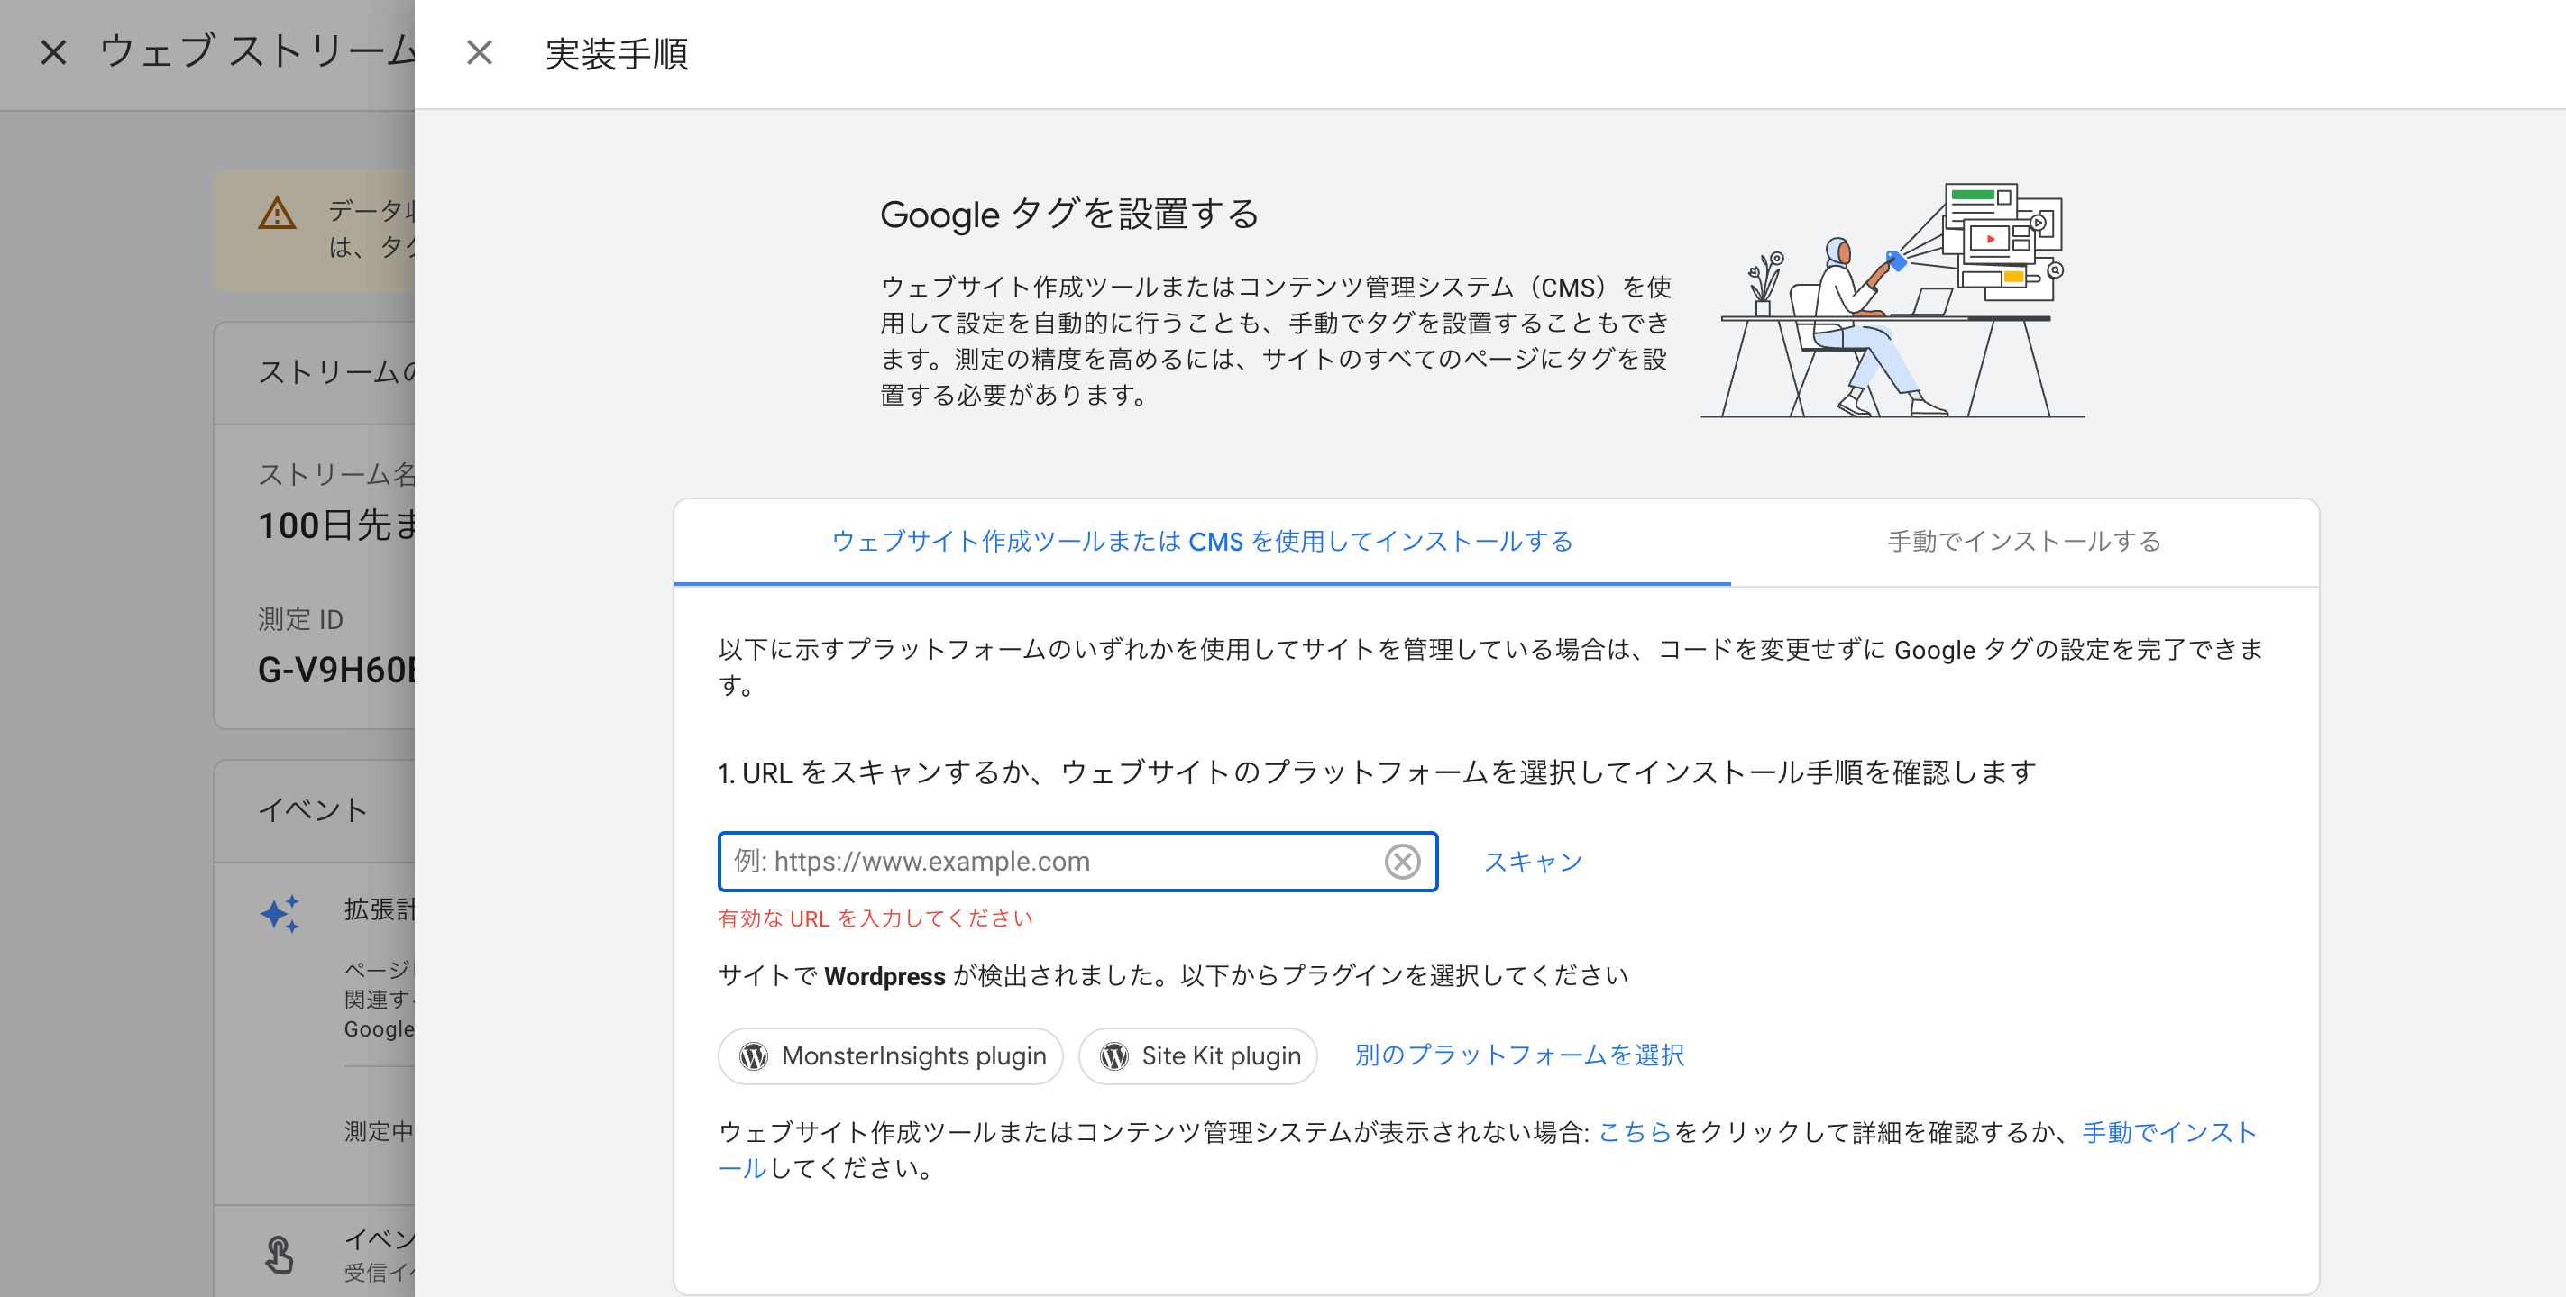The height and width of the screenshot is (1297, 2566).
Task: Follow the 手動でインストール link in footer text
Action: (x=2167, y=1132)
